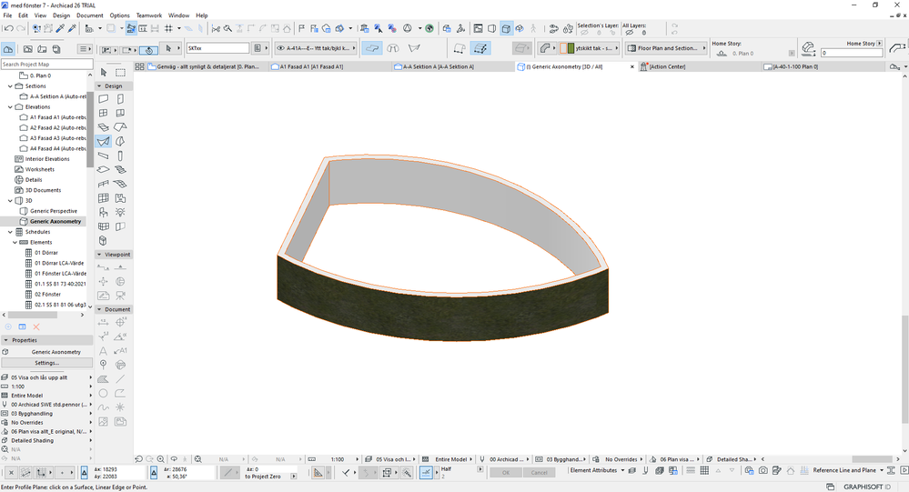The width and height of the screenshot is (909, 492).
Task: Select the Arrow tool in the toolbox
Action: pyautogui.click(x=103, y=73)
